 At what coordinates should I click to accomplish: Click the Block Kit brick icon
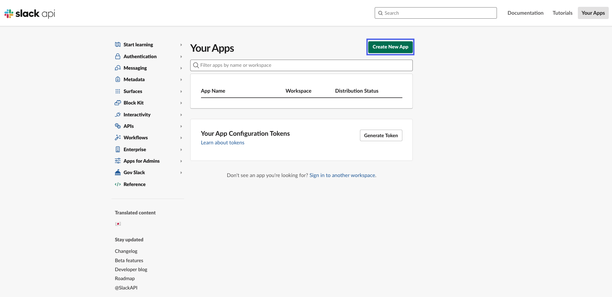(x=118, y=103)
